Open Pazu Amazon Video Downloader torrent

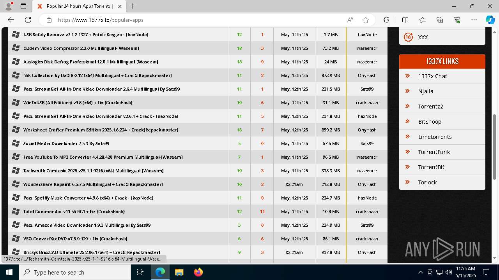(x=87, y=225)
